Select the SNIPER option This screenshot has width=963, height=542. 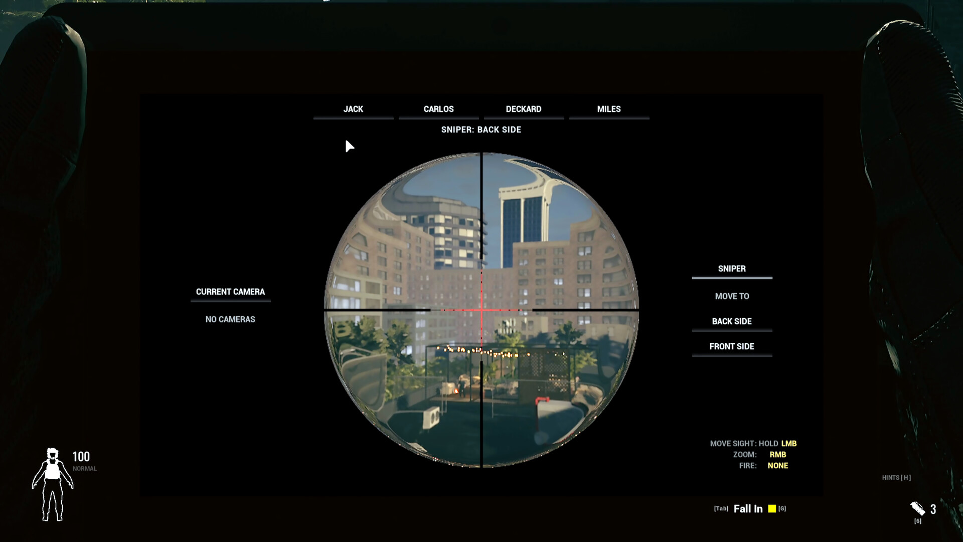(732, 268)
